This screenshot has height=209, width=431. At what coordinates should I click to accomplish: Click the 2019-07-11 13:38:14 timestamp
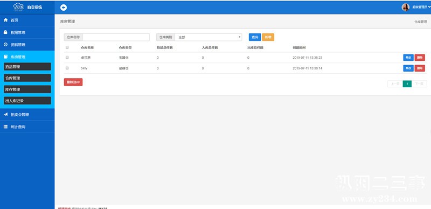307,68
